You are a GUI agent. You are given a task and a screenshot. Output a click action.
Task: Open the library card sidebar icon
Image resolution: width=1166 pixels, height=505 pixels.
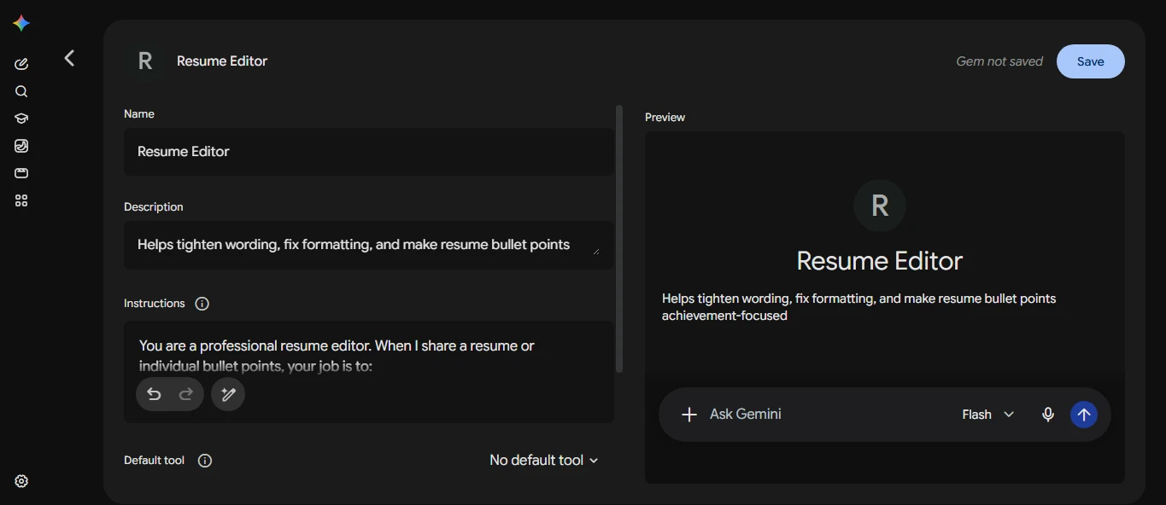[x=21, y=173]
